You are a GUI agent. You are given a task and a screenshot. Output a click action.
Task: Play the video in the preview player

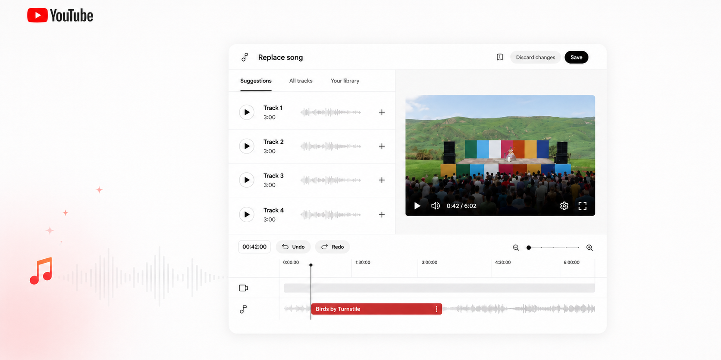coord(417,206)
